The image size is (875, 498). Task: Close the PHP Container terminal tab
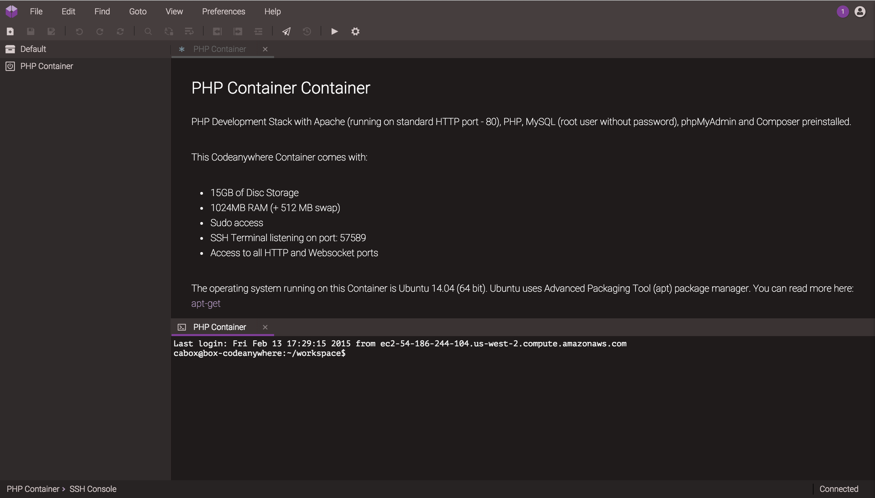265,327
